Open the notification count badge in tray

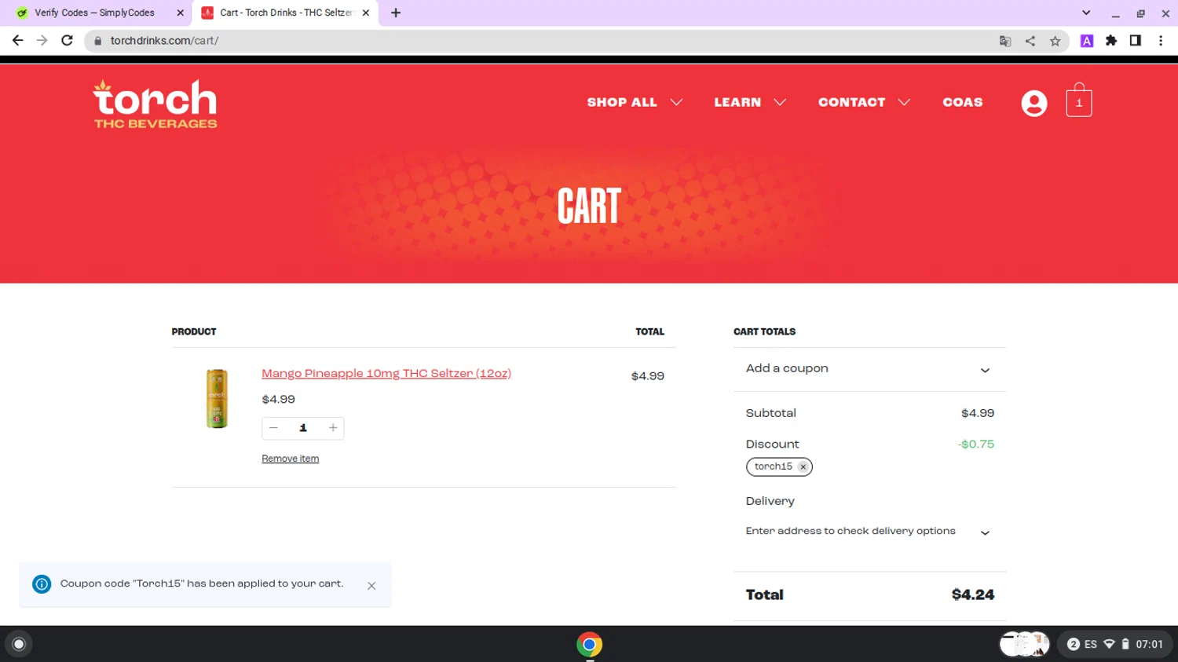click(1073, 644)
